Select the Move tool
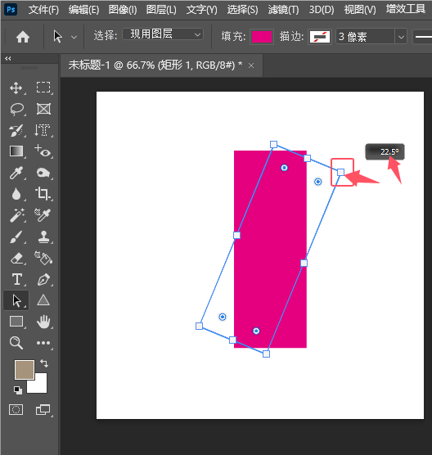This screenshot has width=432, height=455. [x=16, y=88]
